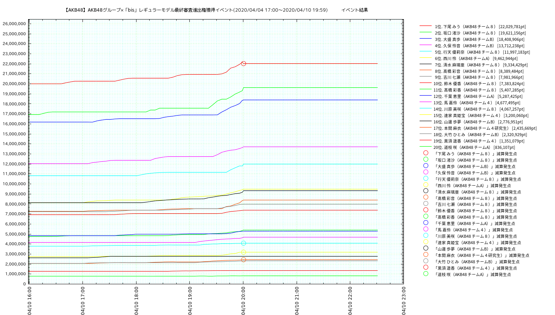Viewport: 555px width, 315px height.
Task: Select legend entry 5位 行天 優莉奈 [11,997,183pt]
Action: click(x=482, y=52)
